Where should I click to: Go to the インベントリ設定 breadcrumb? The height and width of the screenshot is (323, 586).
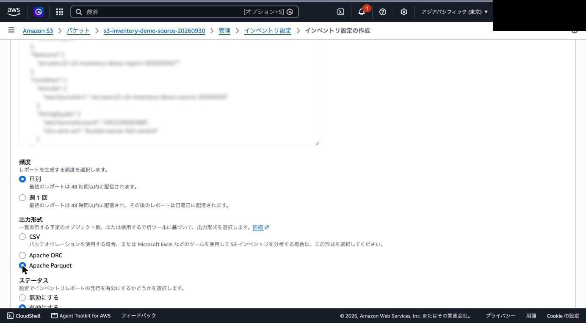[x=268, y=31]
